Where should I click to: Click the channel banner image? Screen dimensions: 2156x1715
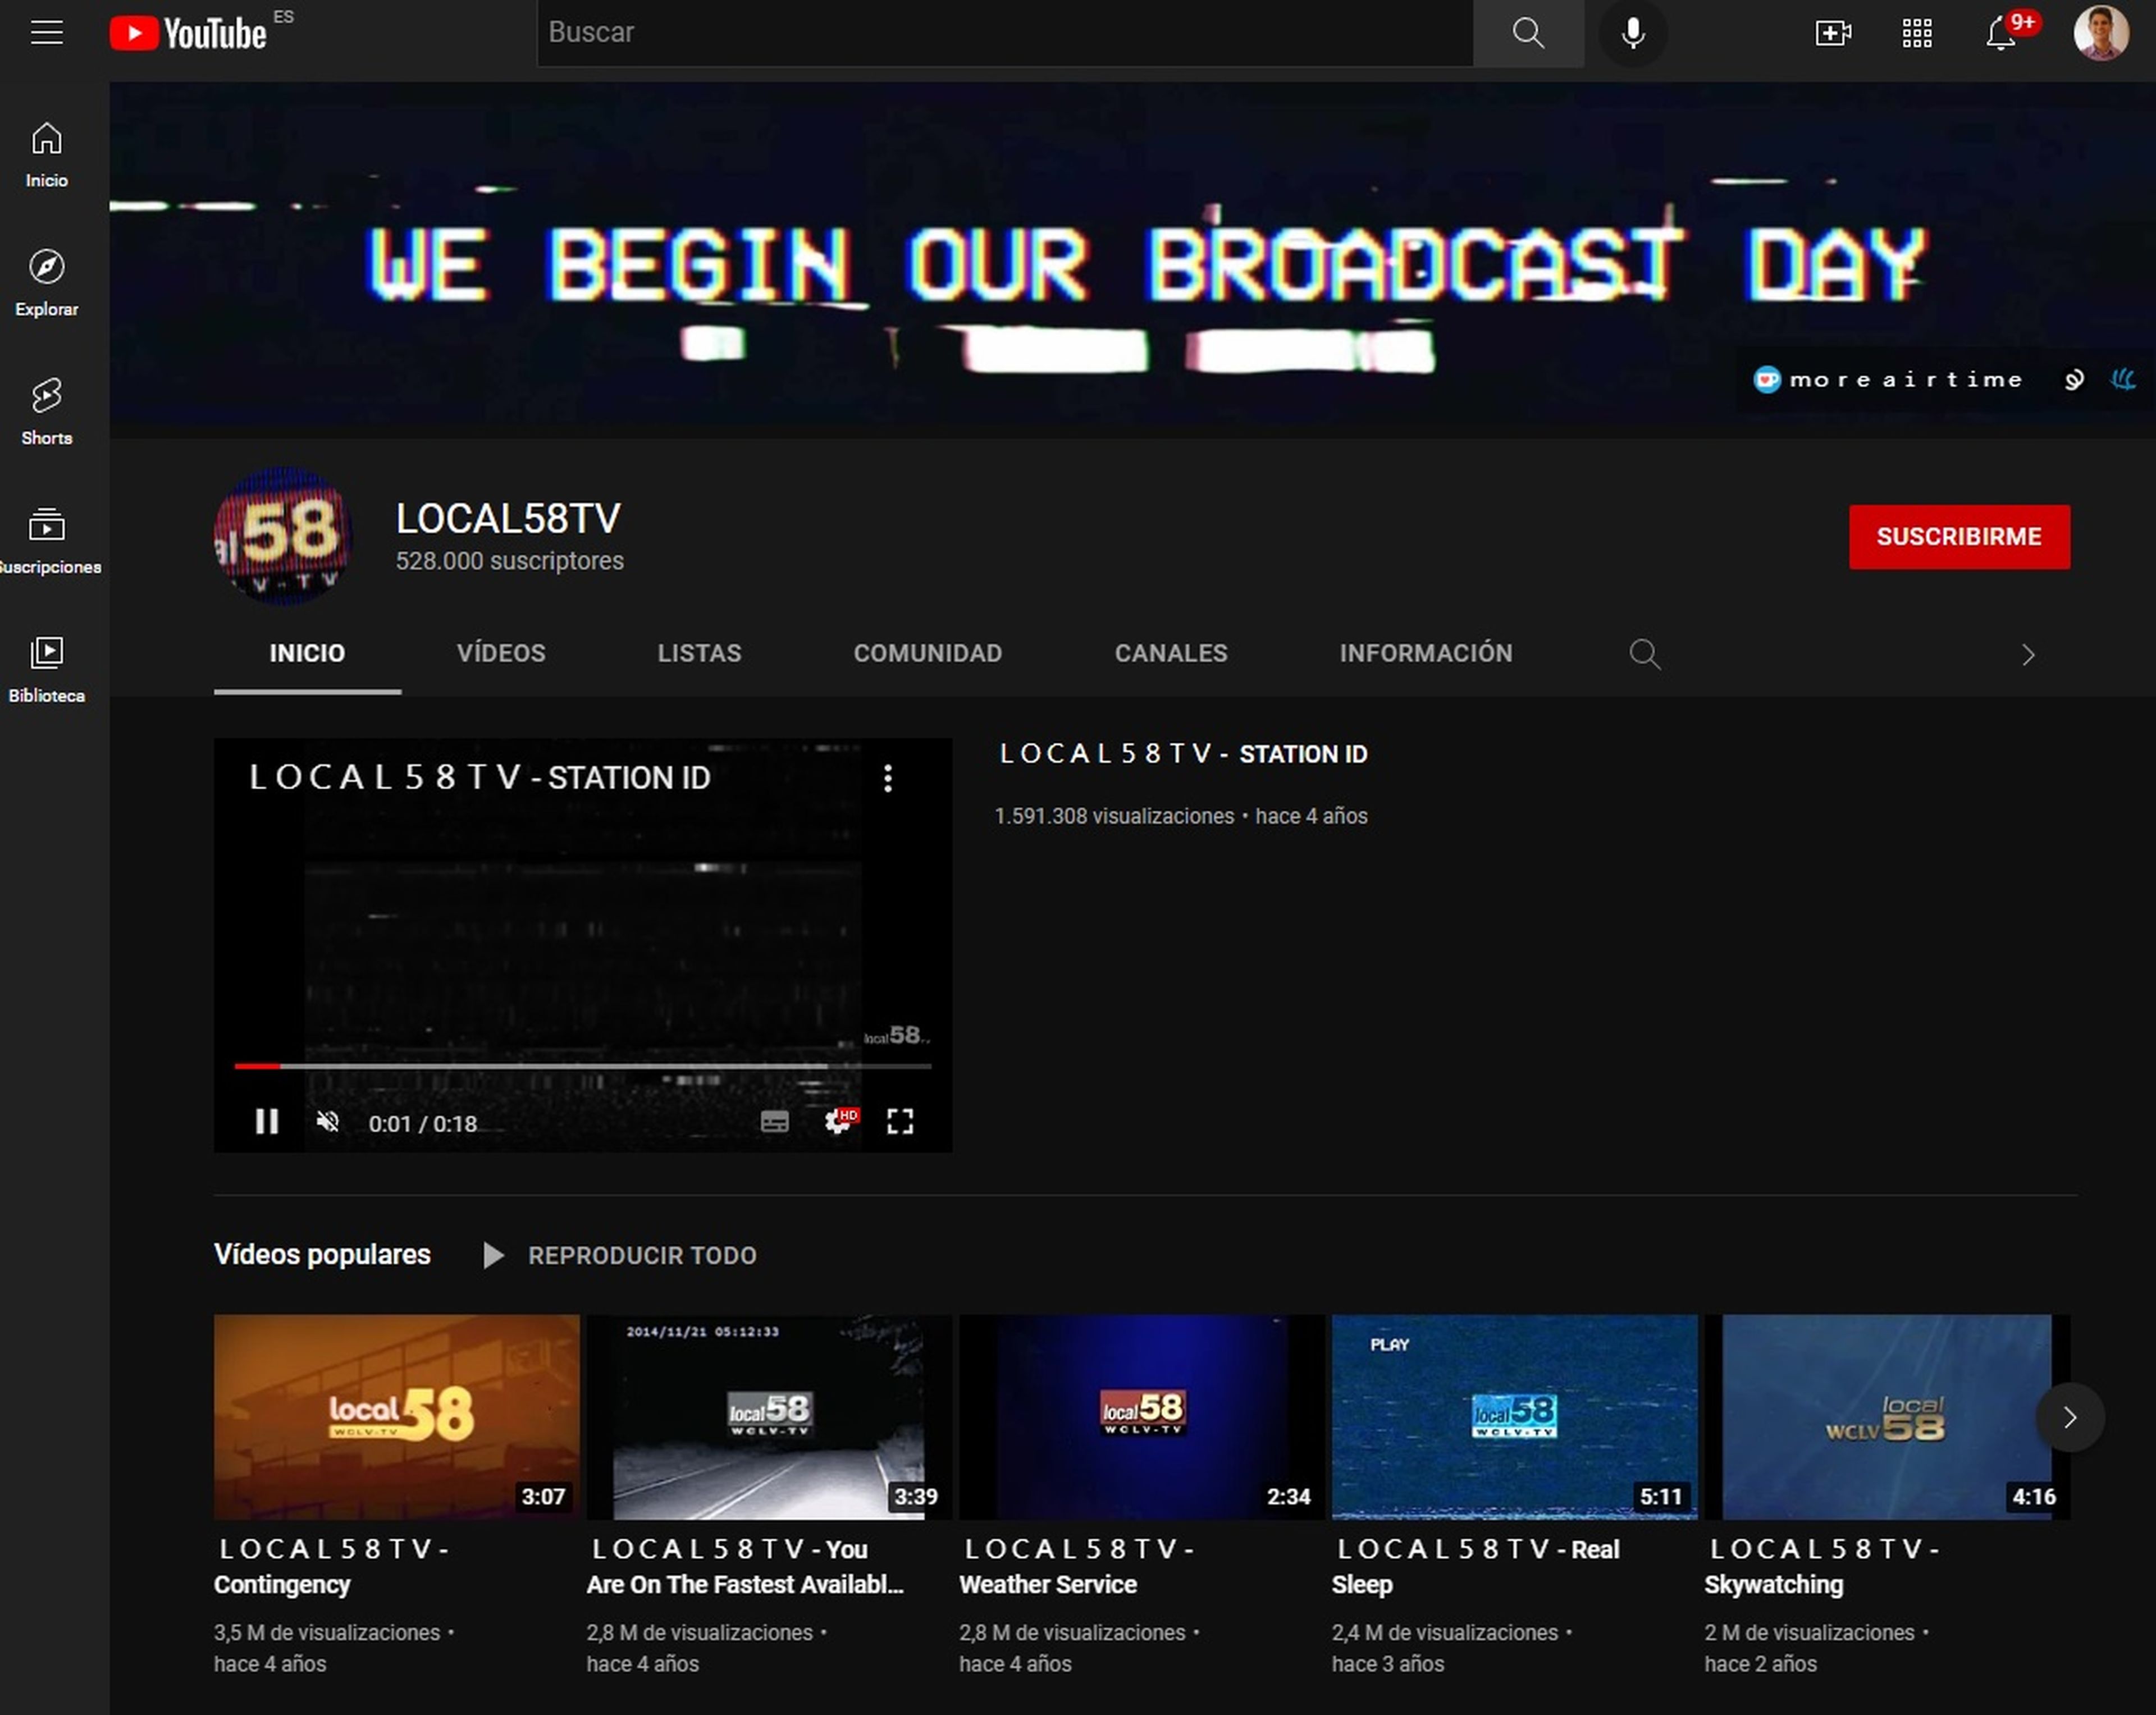[1132, 260]
